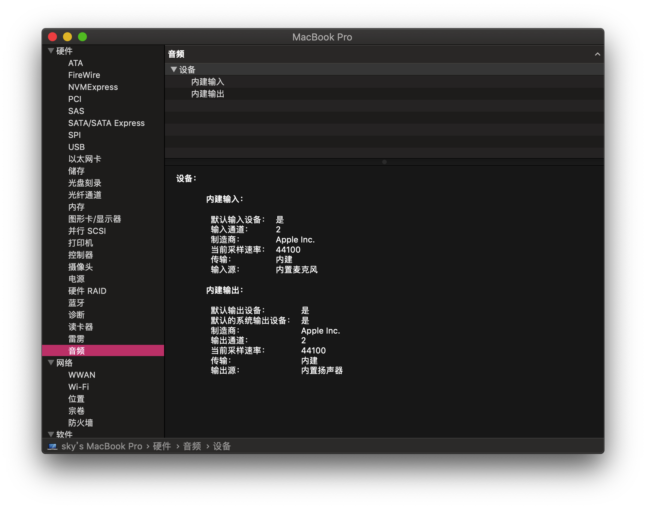Click the 输出通道 label
646x509 pixels.
pyautogui.click(x=229, y=340)
